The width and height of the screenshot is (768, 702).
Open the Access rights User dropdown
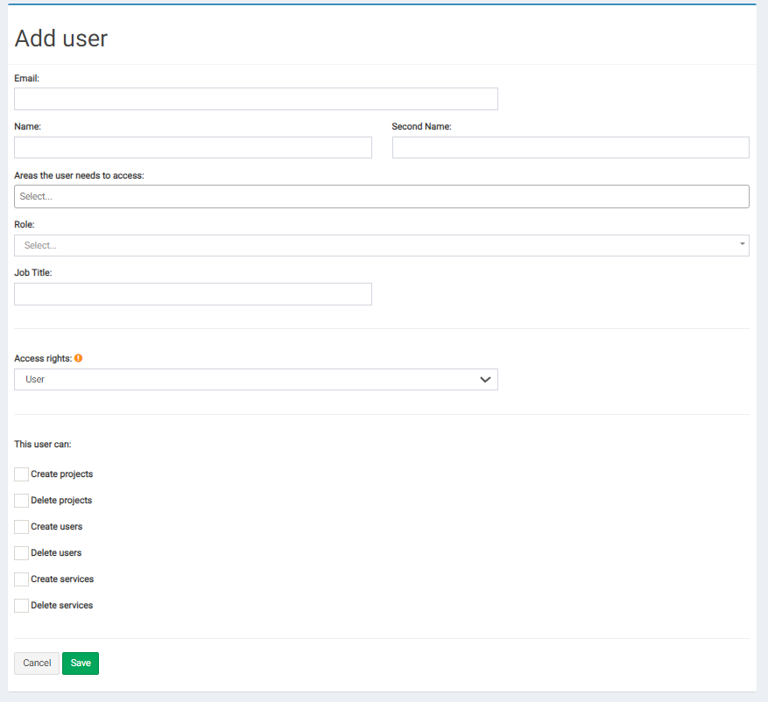pyautogui.click(x=257, y=379)
